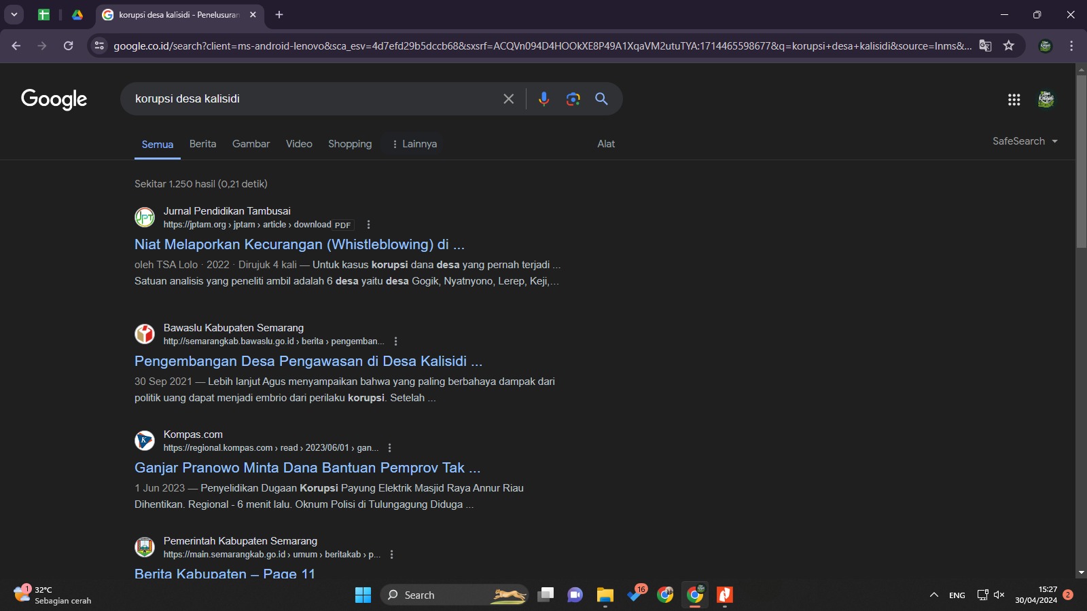Click Jurnal Pendidikan Tambusai favicon
This screenshot has height=611, width=1087.
click(x=145, y=217)
